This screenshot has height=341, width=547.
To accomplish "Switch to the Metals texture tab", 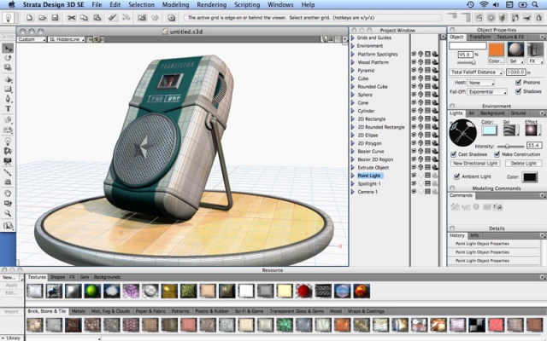I will pyautogui.click(x=78, y=311).
